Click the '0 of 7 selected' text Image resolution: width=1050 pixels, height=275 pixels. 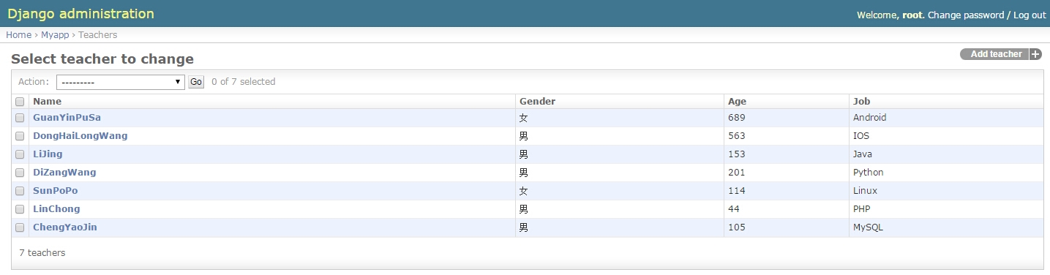coord(244,82)
